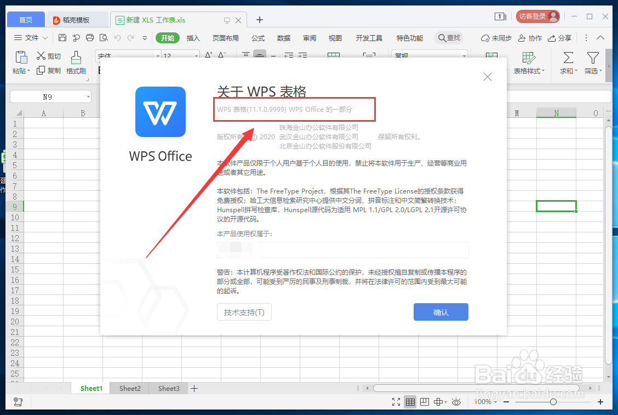Open the File (文件) menu dropdown arrow
This screenshot has width=618, height=415.
coord(45,38)
